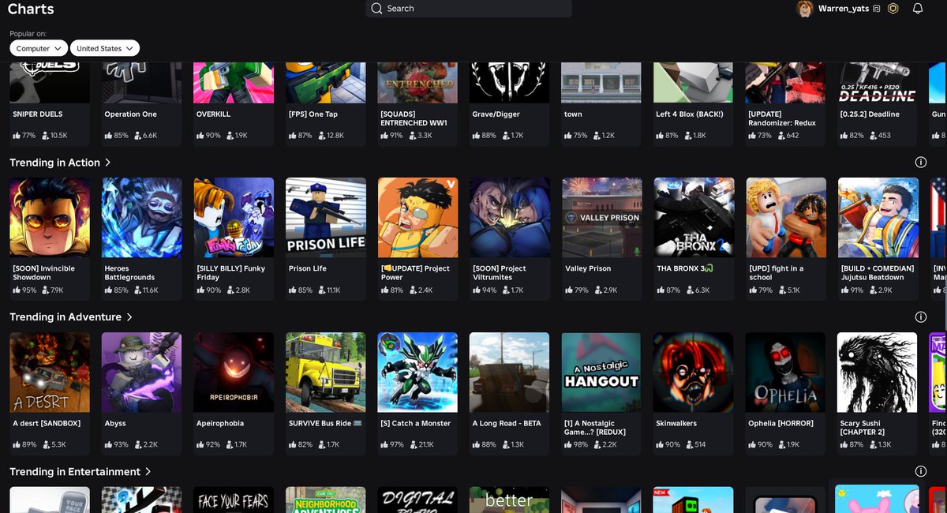Open Valley Prison game thumbnail
This screenshot has height=513, width=947.
602,217
